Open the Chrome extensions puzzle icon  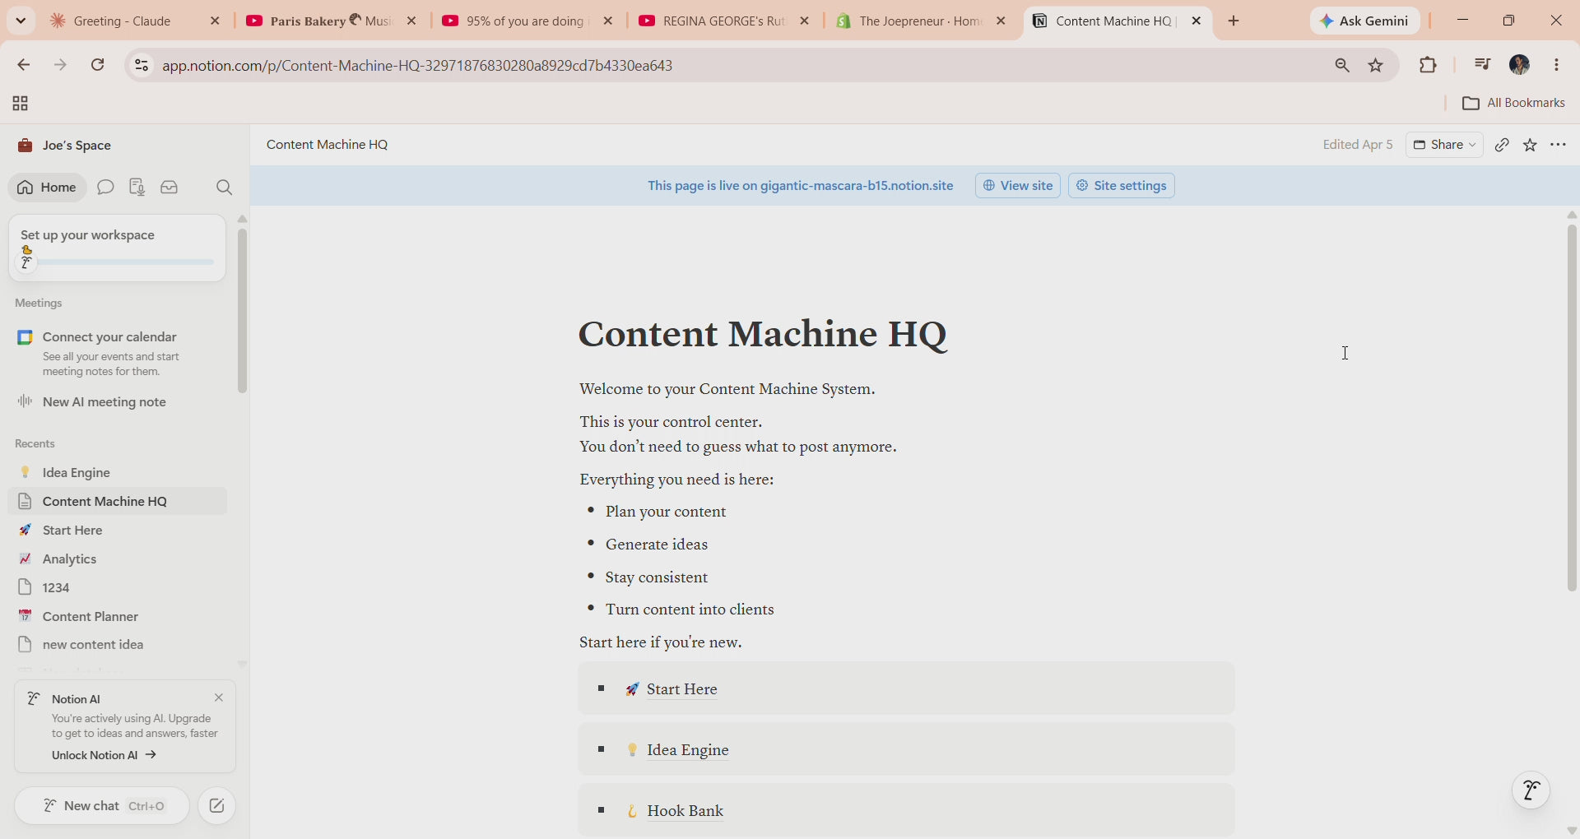click(1428, 65)
